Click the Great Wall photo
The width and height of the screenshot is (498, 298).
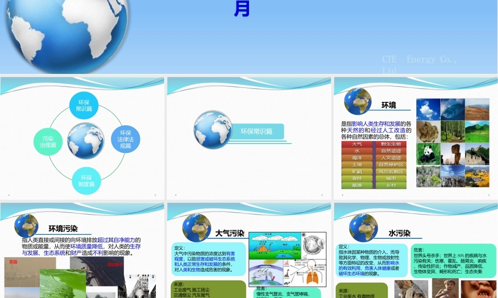point(477,154)
